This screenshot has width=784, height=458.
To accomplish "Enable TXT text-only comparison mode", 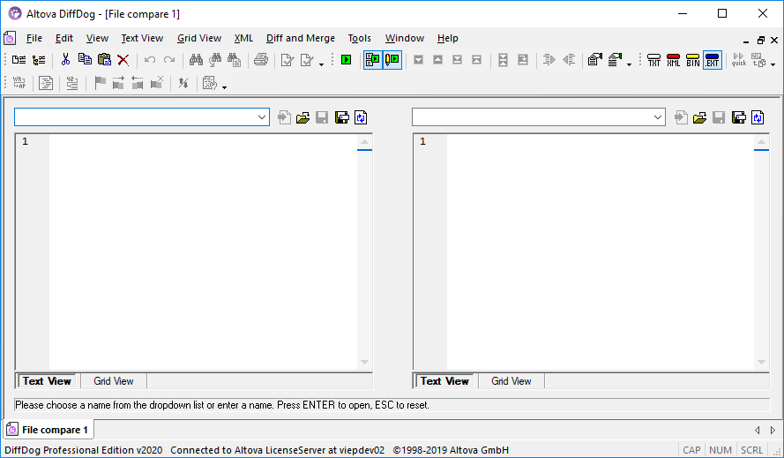I will click(654, 60).
